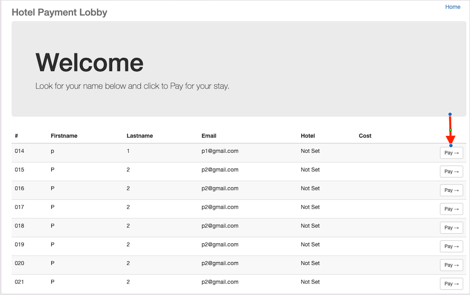Viewport: 470px width, 295px height.
Task: Click the Hotel Payment Lobby title
Action: click(x=59, y=12)
